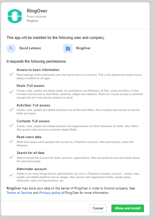Screen dimensions: 155x219
Task: Click the DL user avatar icon
Action: [11, 48]
